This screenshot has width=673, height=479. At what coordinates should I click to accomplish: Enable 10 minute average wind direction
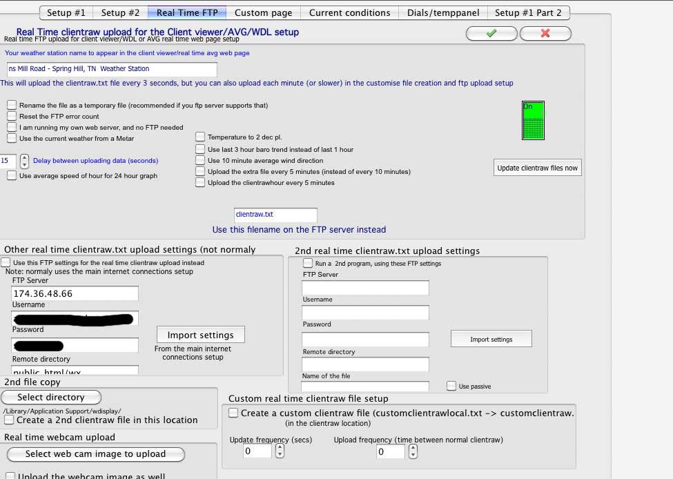[200, 160]
